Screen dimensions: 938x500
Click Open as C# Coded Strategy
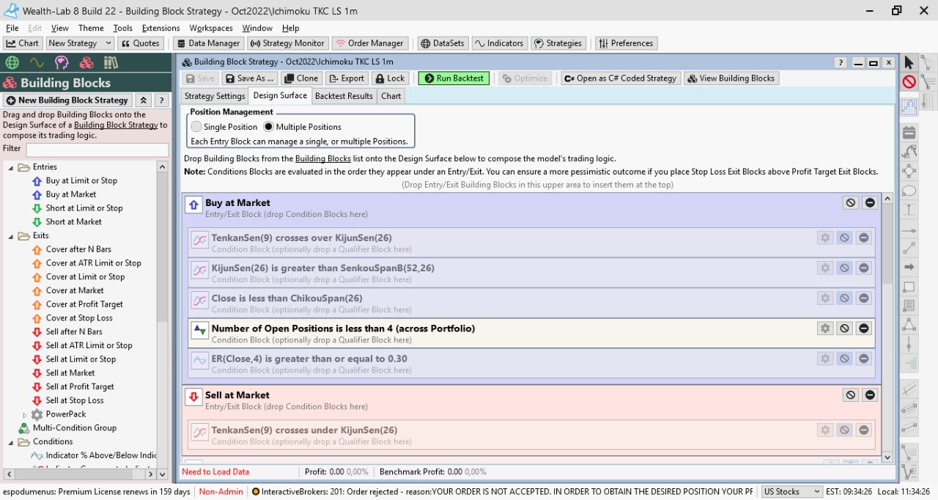[620, 78]
